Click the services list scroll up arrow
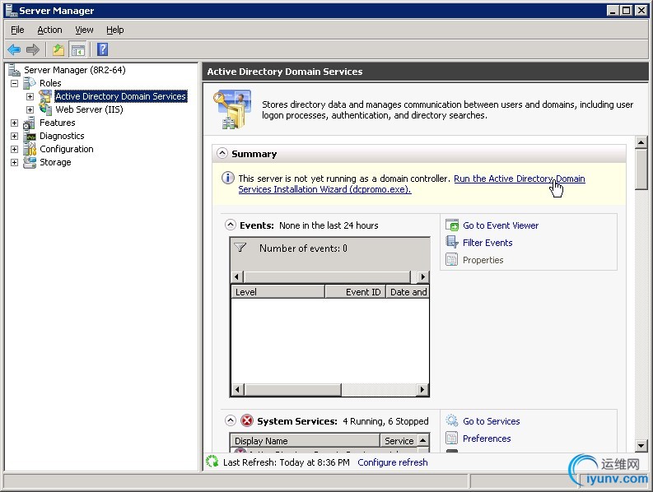Image resolution: width=653 pixels, height=492 pixels. [x=422, y=440]
